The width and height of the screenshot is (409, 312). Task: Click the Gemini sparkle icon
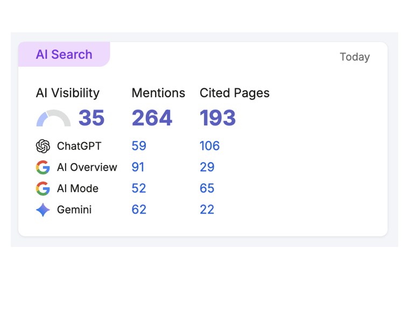tap(43, 210)
